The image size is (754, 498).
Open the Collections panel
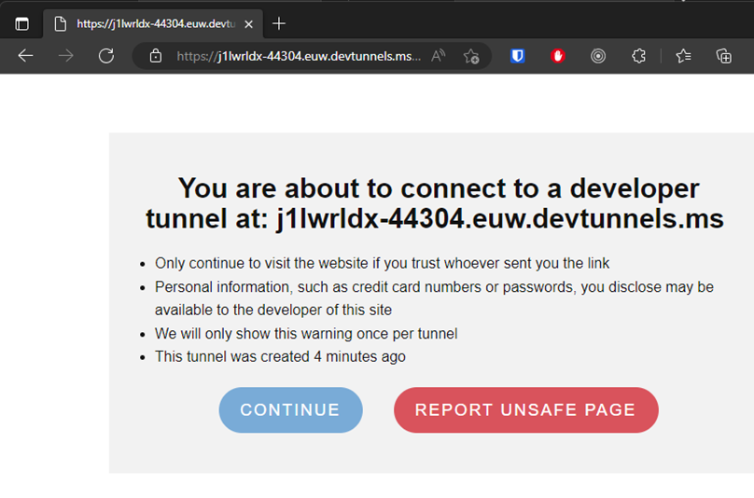[x=723, y=56]
